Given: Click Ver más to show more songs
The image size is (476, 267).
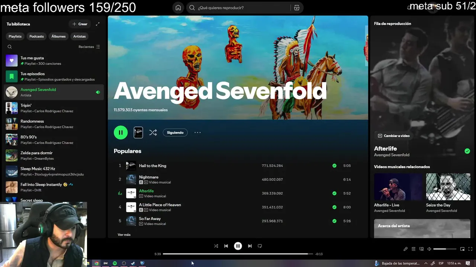Looking at the screenshot, I should 124,235.
